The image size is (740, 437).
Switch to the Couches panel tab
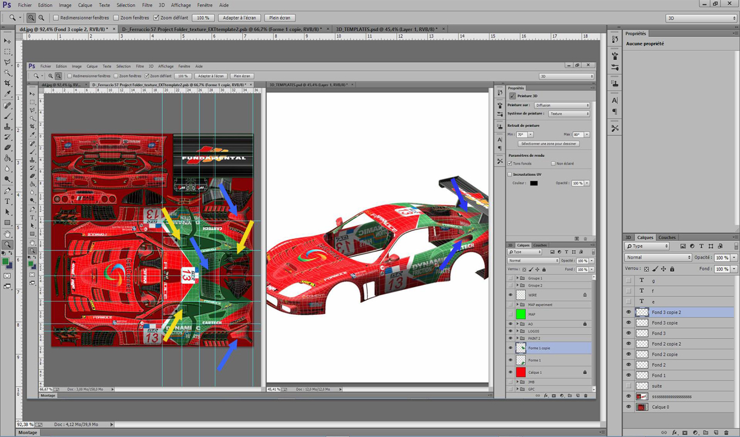point(667,237)
